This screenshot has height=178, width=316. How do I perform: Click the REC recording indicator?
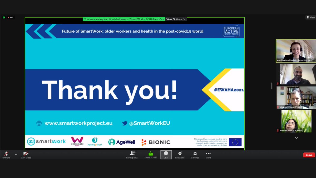click(11, 17)
